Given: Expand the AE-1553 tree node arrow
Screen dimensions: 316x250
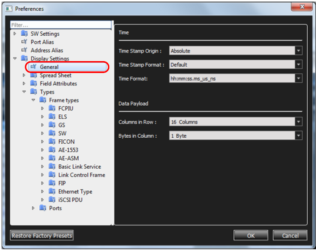Looking at the screenshot, I should [x=42, y=150].
